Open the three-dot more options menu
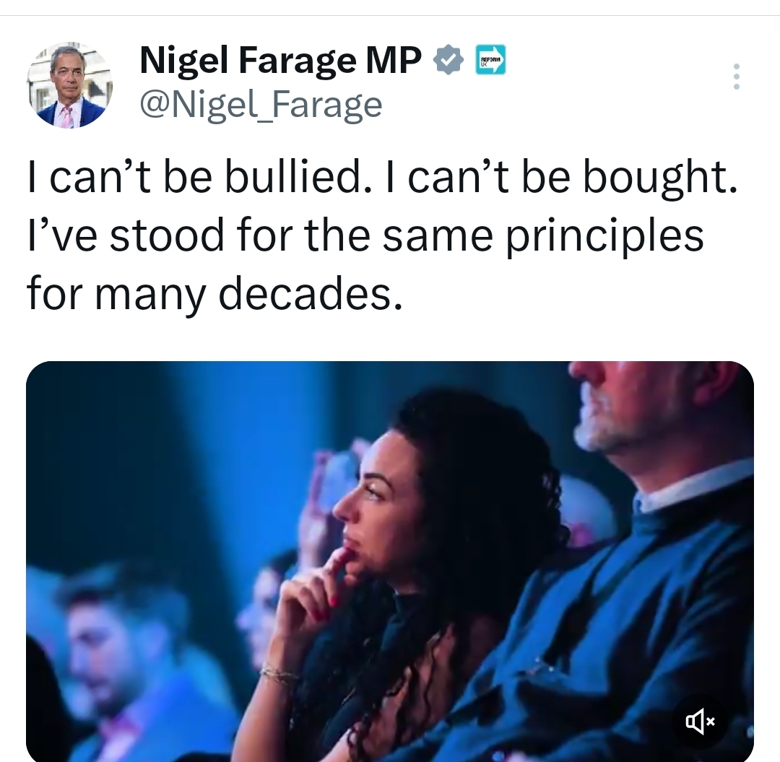 [736, 77]
